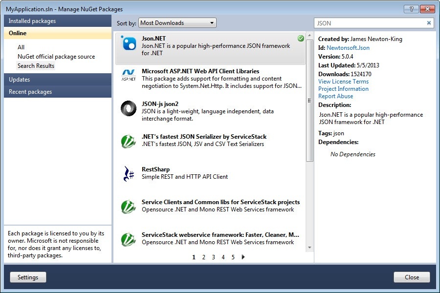Open the Newtonsoft.Json Id link
The height and width of the screenshot is (293, 440).
(x=348, y=48)
